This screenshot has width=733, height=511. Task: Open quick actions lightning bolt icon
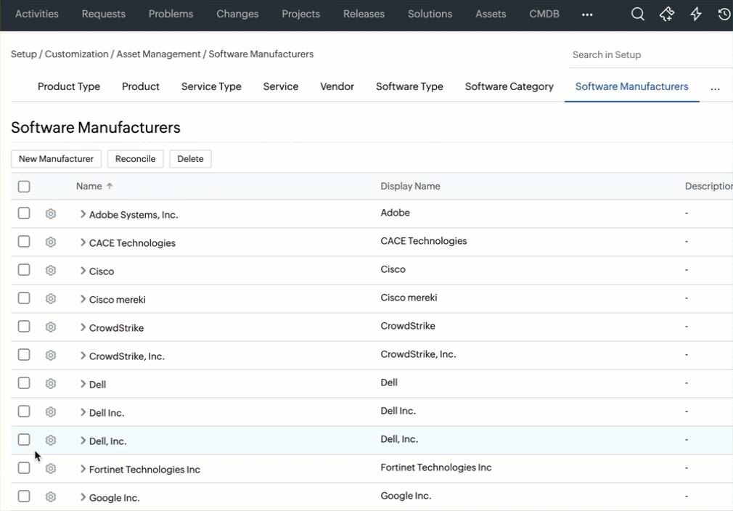[696, 14]
